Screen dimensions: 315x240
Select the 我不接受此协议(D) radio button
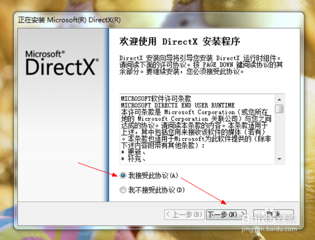point(123,190)
